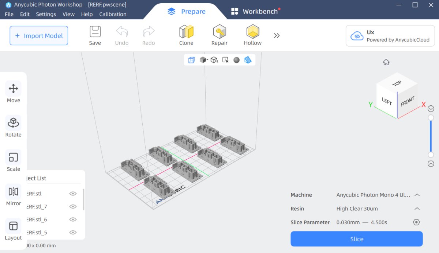The height and width of the screenshot is (253, 439).
Task: Click the top handle of layer slider
Action: 431,117
